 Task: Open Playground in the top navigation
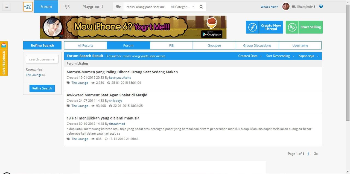(x=93, y=7)
